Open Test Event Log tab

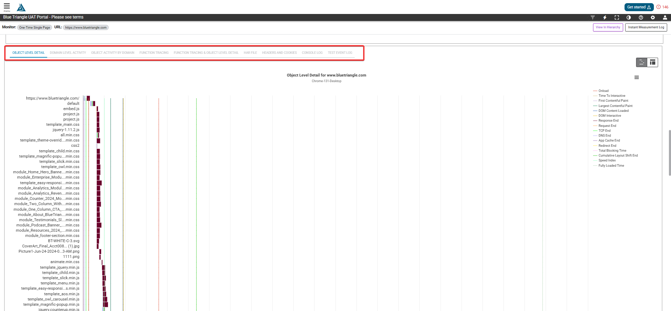pos(340,53)
